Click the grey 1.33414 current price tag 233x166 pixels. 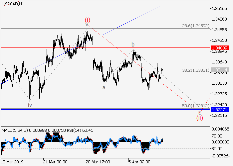click(x=219, y=70)
